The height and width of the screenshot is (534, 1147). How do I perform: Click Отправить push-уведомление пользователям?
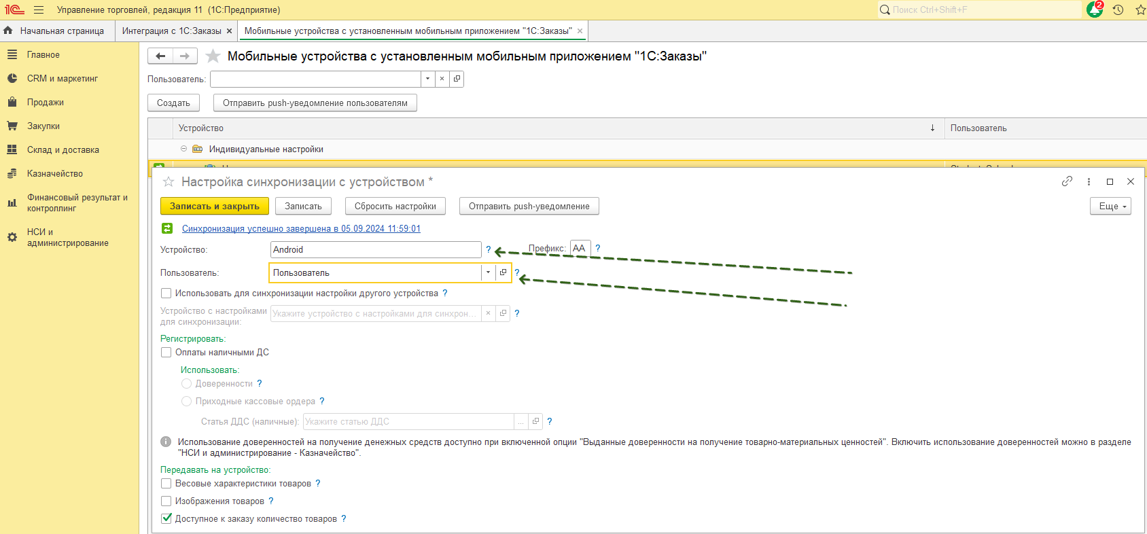coord(315,103)
